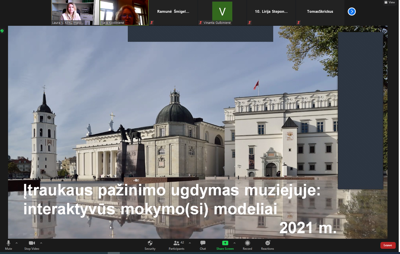Stop the video camera
Viewport: 400px width, 254px height.
(32, 245)
